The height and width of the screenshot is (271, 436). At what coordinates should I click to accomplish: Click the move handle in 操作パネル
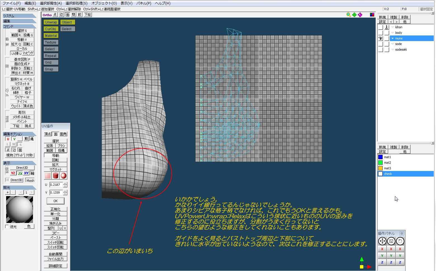pos(382,241)
